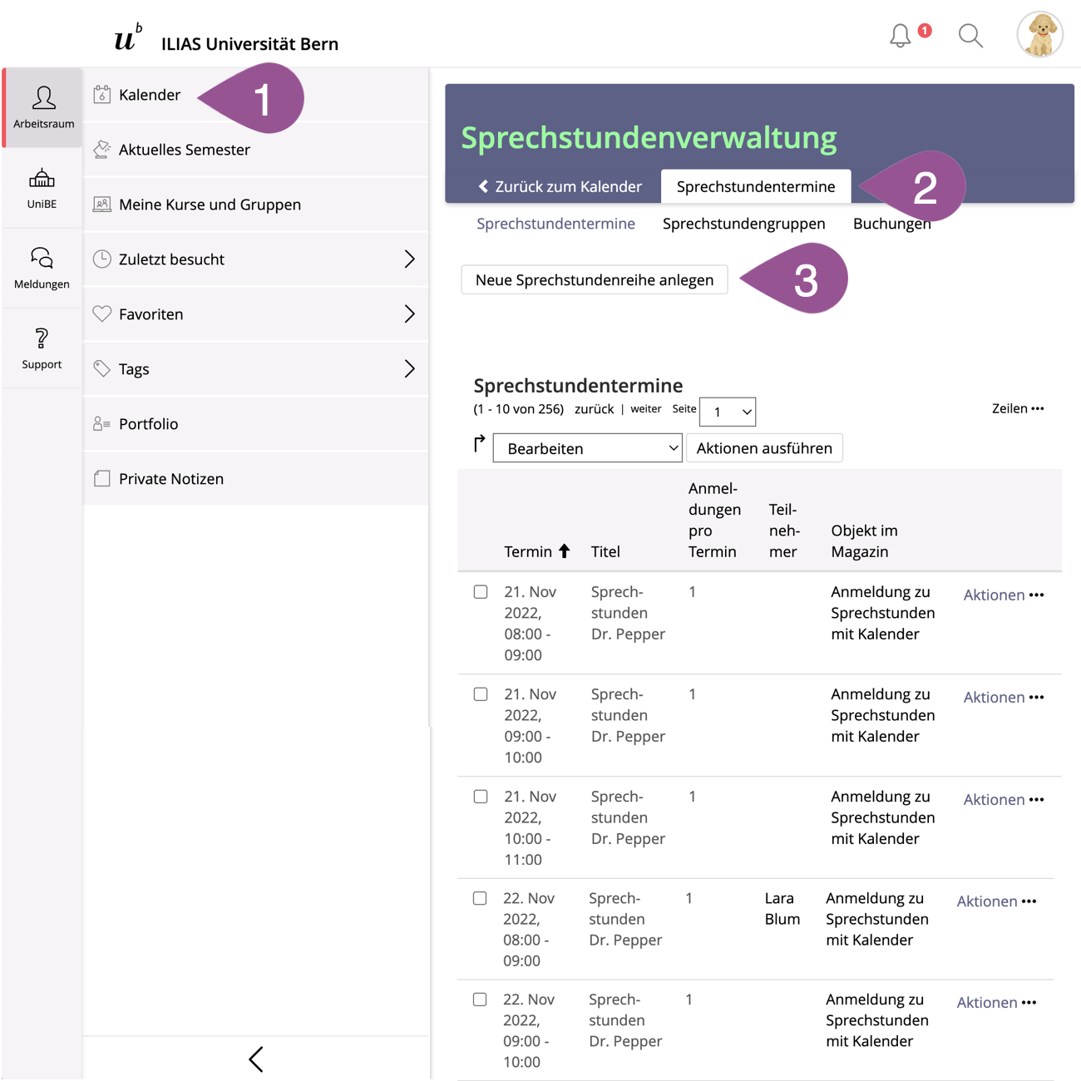Image resolution: width=1081 pixels, height=1081 pixels.
Task: Open the Bearbeiten action dropdown
Action: click(x=587, y=448)
